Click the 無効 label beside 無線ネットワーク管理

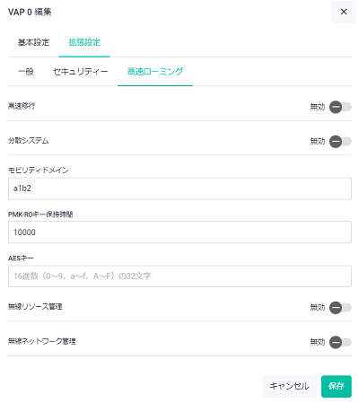318,342
